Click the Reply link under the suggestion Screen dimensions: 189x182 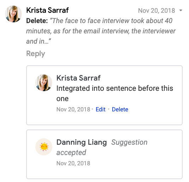click(x=36, y=54)
